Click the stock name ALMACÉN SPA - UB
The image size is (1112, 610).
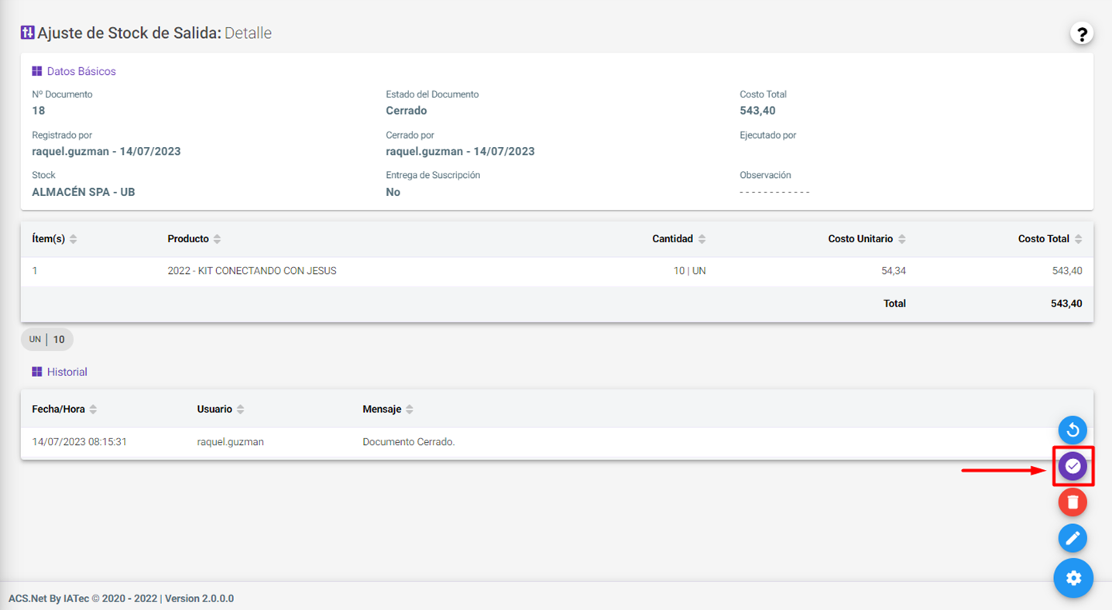84,192
